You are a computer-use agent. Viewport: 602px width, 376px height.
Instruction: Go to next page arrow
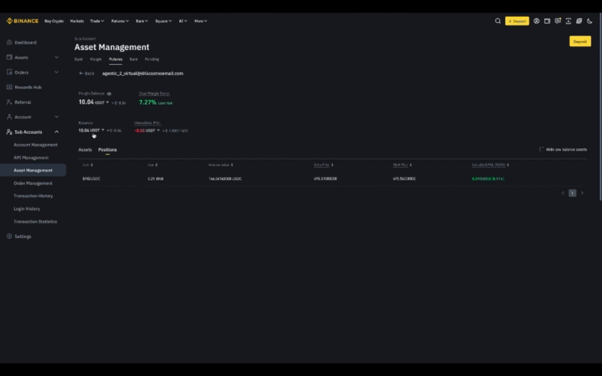(582, 193)
